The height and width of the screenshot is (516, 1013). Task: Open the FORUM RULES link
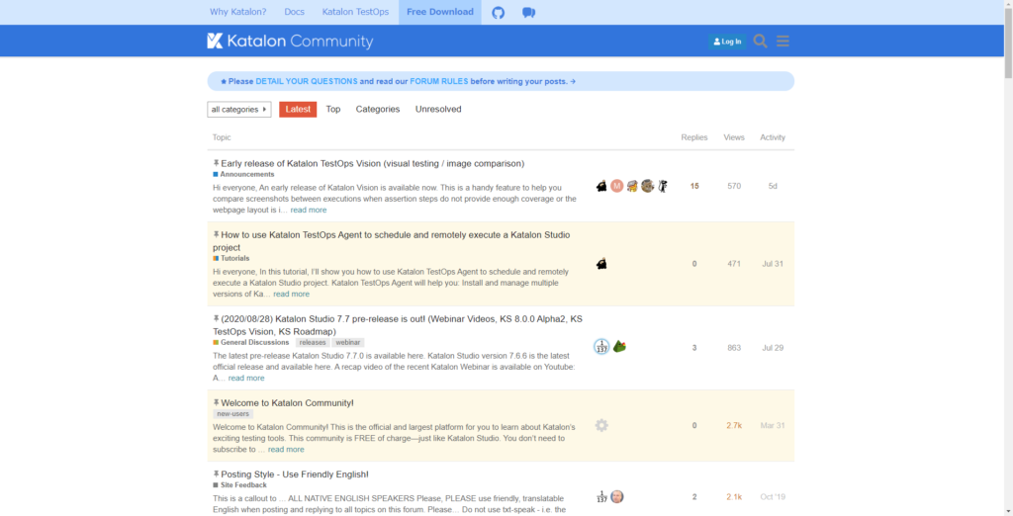point(438,81)
